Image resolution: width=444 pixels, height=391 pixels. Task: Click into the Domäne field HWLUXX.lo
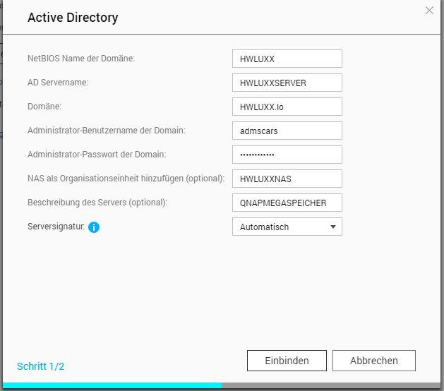[x=287, y=107]
